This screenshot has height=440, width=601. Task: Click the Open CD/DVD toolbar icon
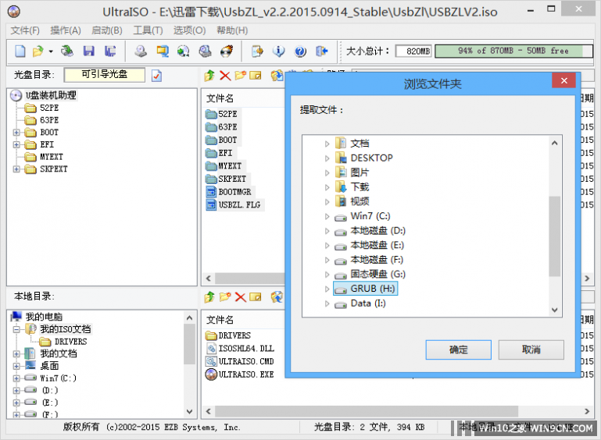(67, 51)
